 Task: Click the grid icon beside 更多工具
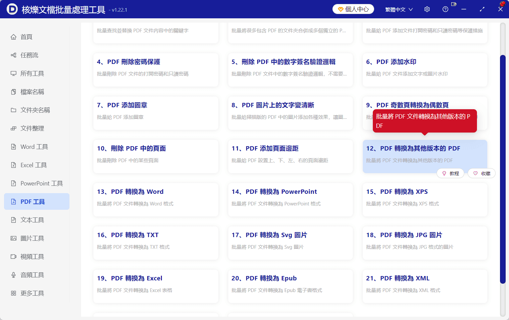pyautogui.click(x=13, y=293)
